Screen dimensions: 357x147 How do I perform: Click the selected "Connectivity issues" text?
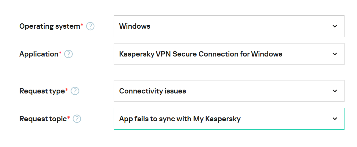[153, 91]
